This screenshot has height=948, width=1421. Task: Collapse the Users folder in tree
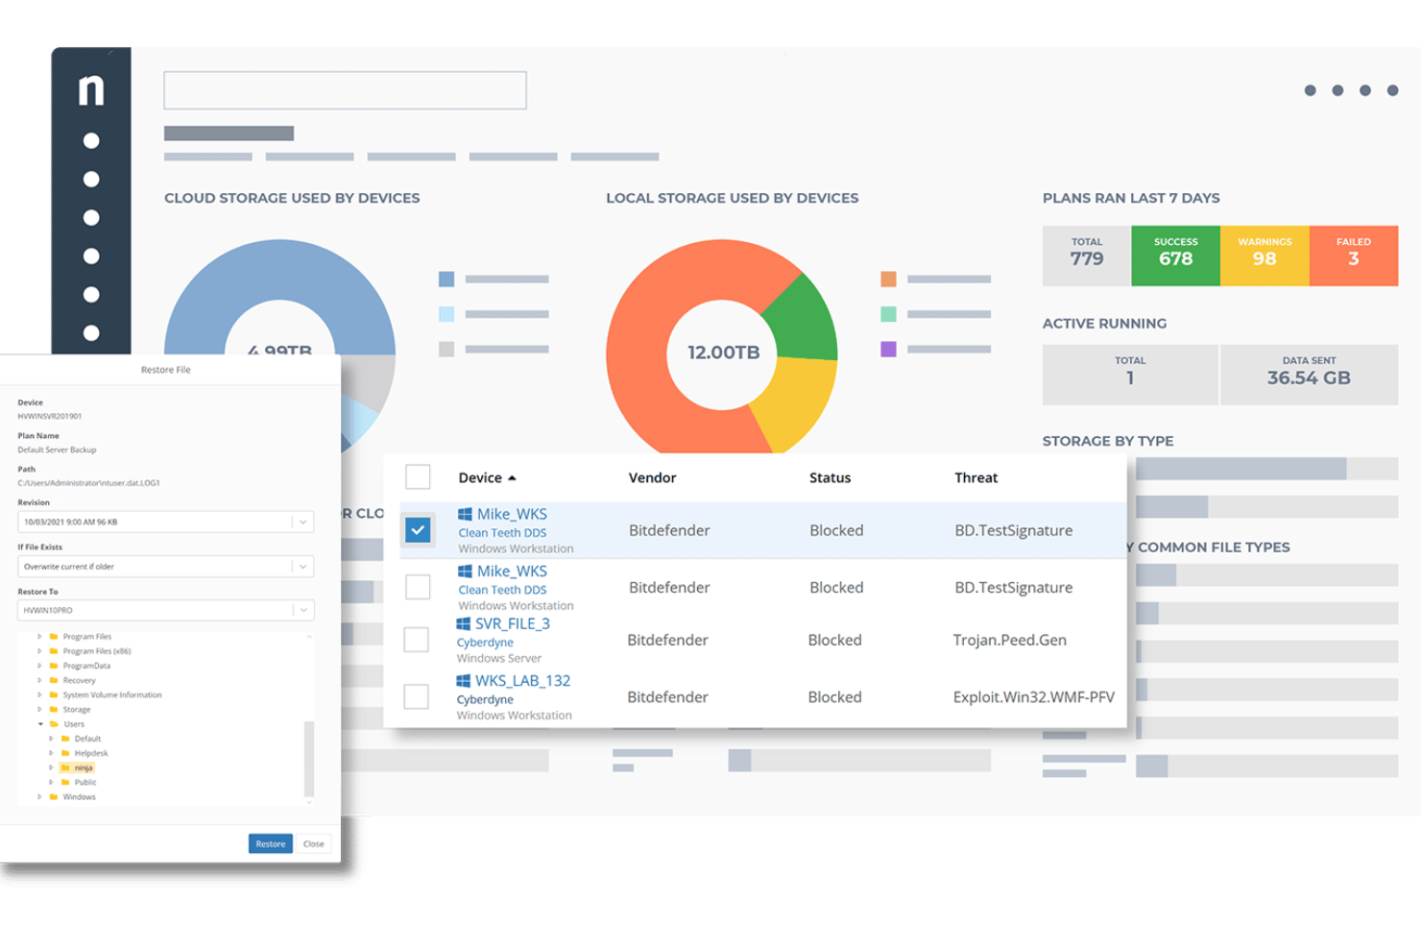[x=40, y=723]
